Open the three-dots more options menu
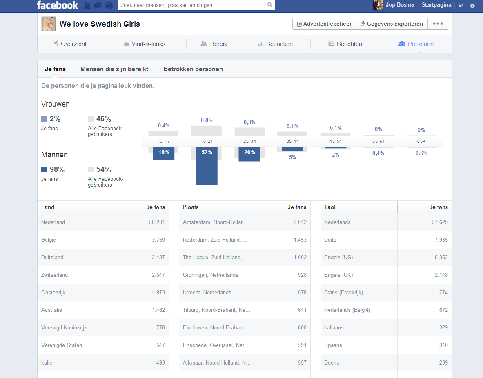483x378 pixels. click(438, 24)
